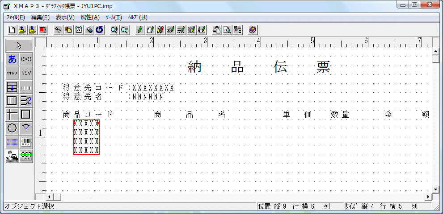Click the red rectangle toolbar icon
The height and width of the screenshot is (214, 443).
(x=43, y=29)
